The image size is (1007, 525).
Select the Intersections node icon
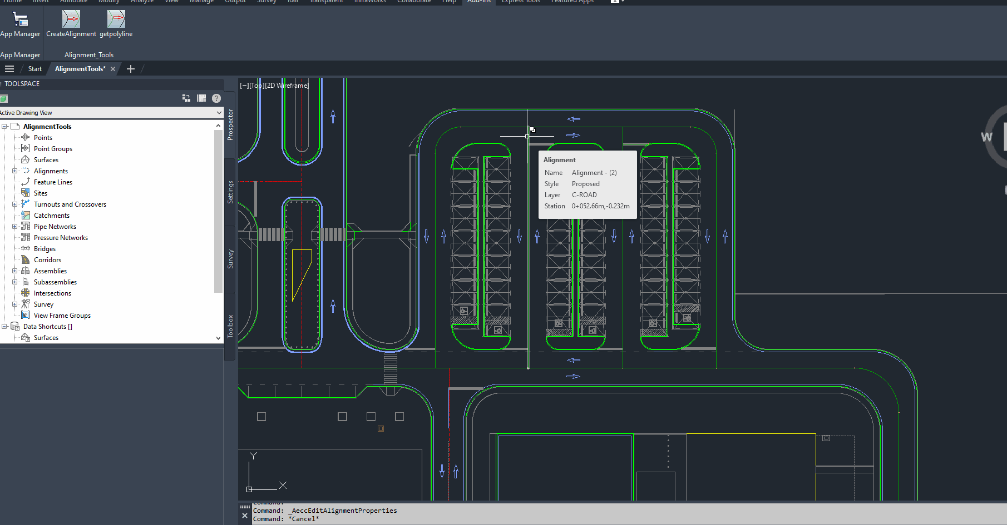coord(26,293)
